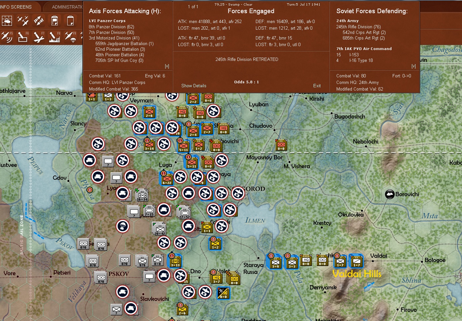Viewport: 462px width, 321px height.
Task: Click the 559th Jagdpanzer Battalion (1) entry
Action: (124, 44)
